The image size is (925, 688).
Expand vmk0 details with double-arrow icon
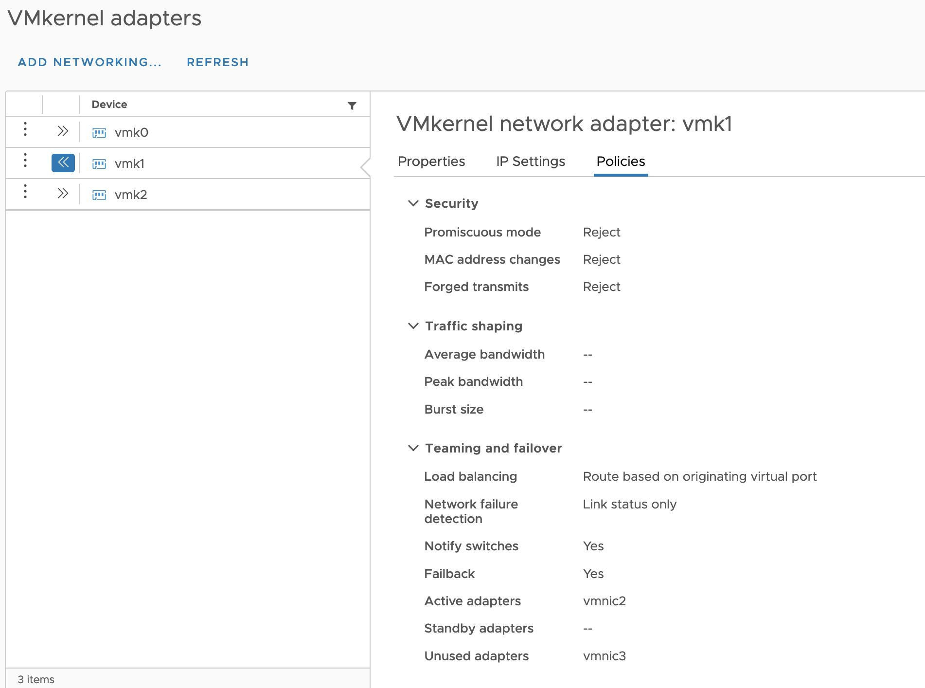point(63,131)
